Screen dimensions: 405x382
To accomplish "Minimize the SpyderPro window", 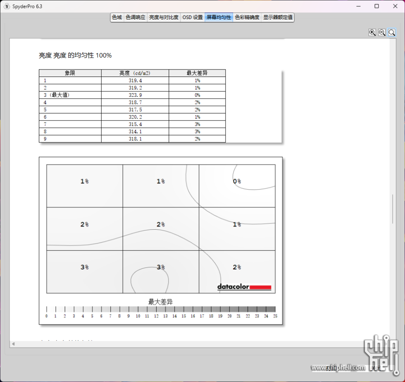I will click(x=357, y=6).
